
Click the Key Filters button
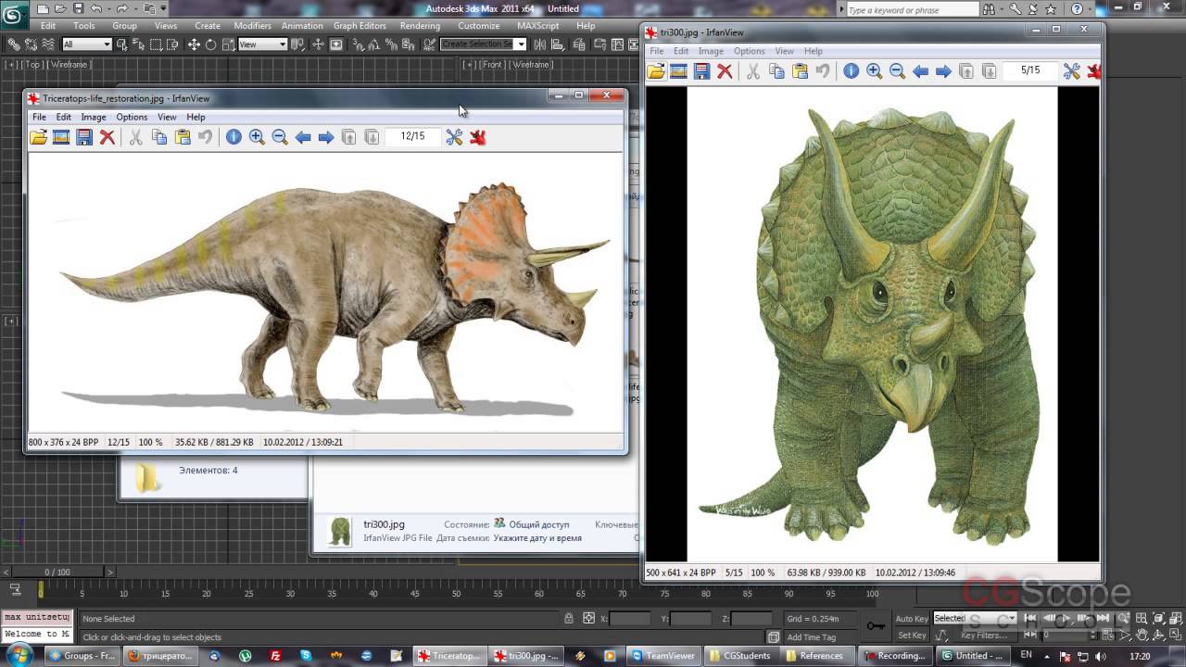click(984, 636)
